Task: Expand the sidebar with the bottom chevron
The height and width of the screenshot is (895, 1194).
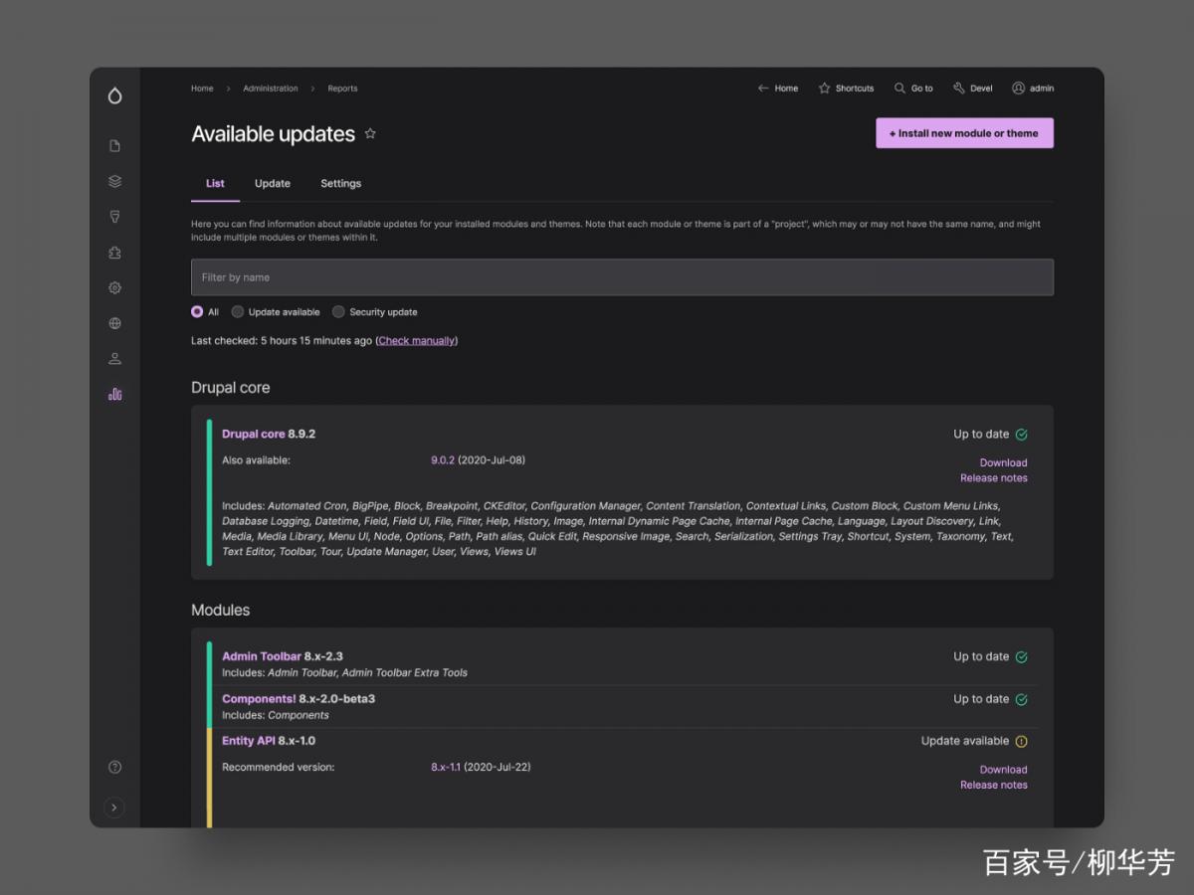Action: [x=114, y=807]
